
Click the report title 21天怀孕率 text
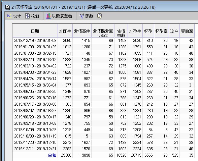click(x=22, y=7)
